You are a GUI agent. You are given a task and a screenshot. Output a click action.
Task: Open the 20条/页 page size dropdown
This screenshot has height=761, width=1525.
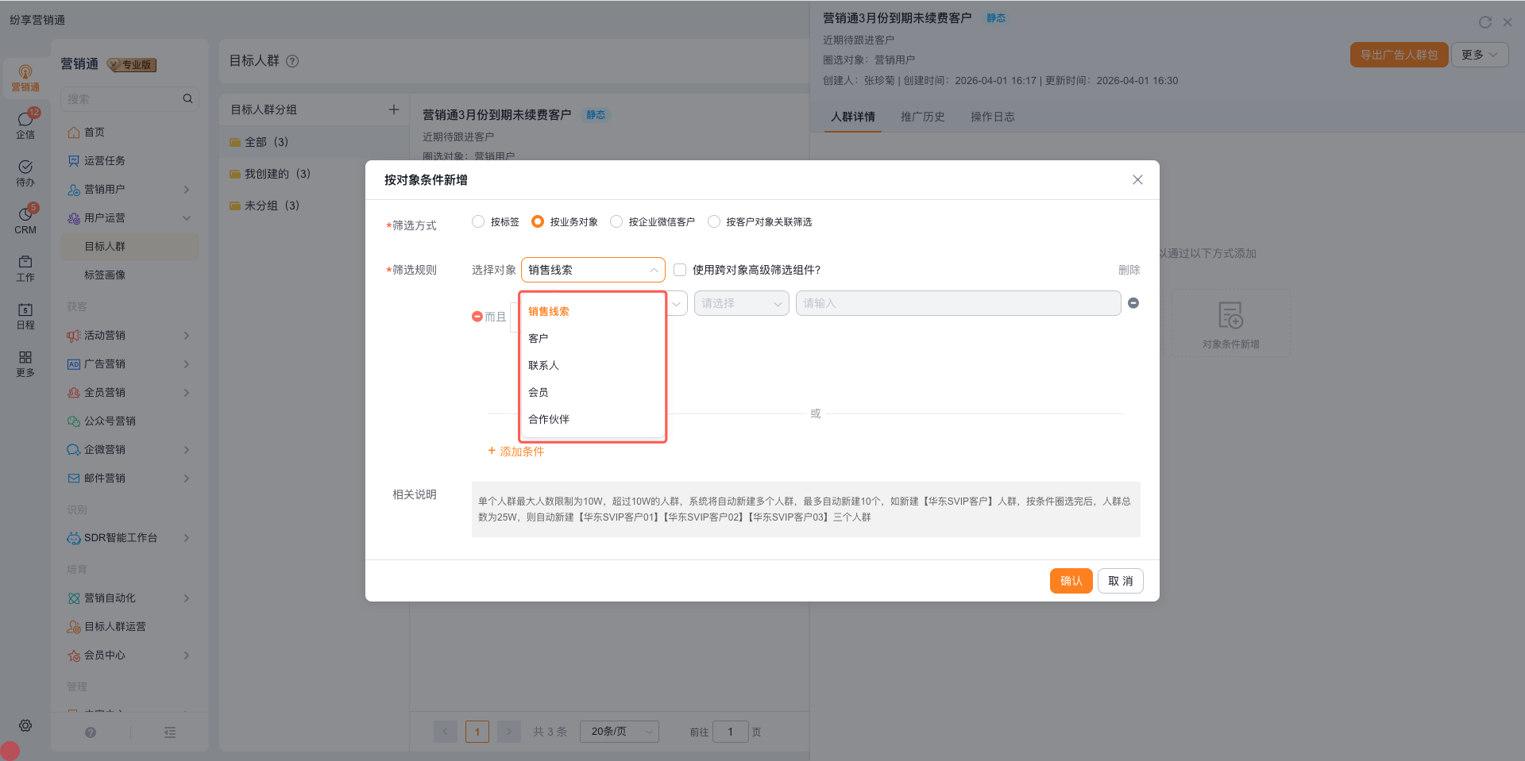coord(620,732)
